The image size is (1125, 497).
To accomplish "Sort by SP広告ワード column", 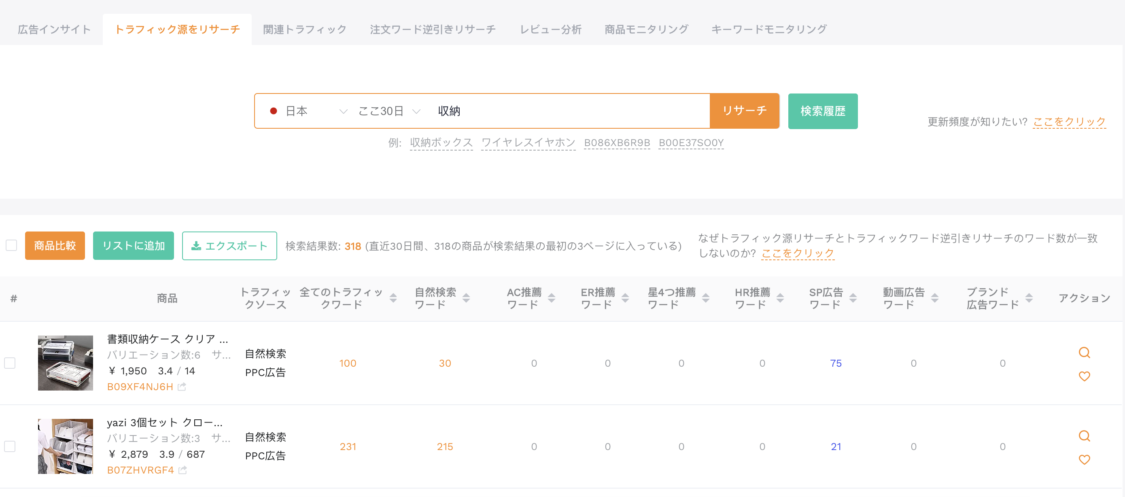I will click(853, 298).
